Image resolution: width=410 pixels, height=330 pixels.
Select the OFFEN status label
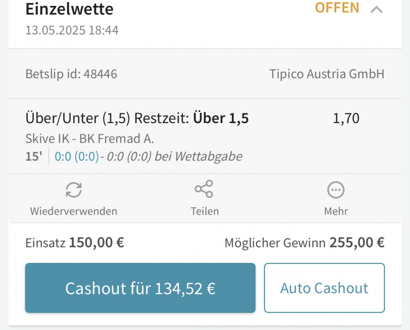point(337,8)
